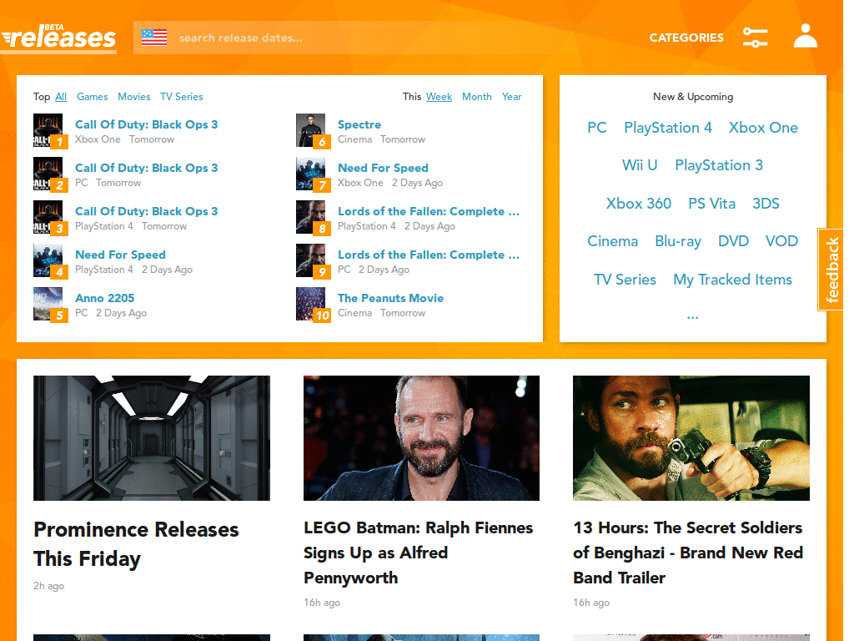Browse Wii U upcoming releases

click(x=640, y=165)
